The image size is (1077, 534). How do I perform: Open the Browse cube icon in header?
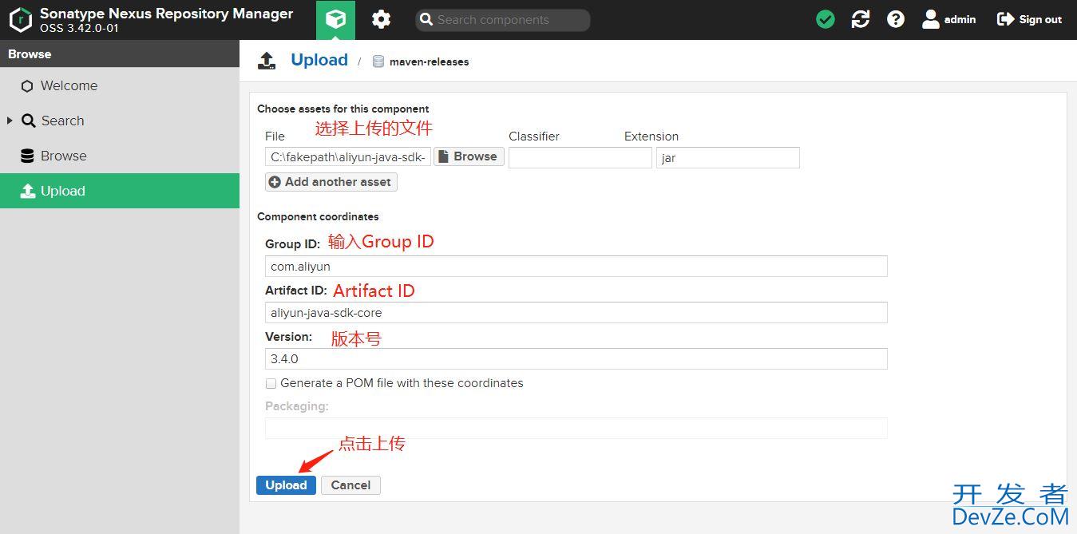335,20
